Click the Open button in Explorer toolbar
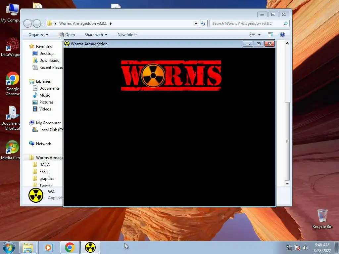339x254 pixels. click(67, 34)
